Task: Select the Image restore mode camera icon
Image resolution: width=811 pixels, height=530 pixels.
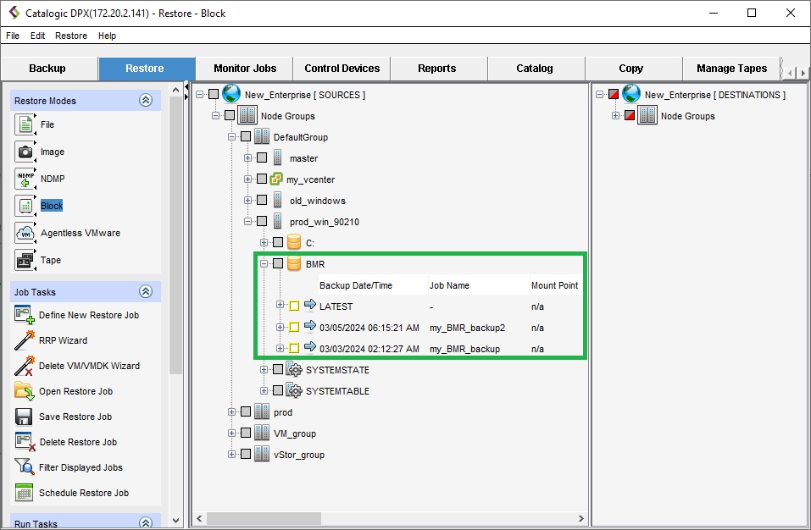Action: click(x=25, y=152)
